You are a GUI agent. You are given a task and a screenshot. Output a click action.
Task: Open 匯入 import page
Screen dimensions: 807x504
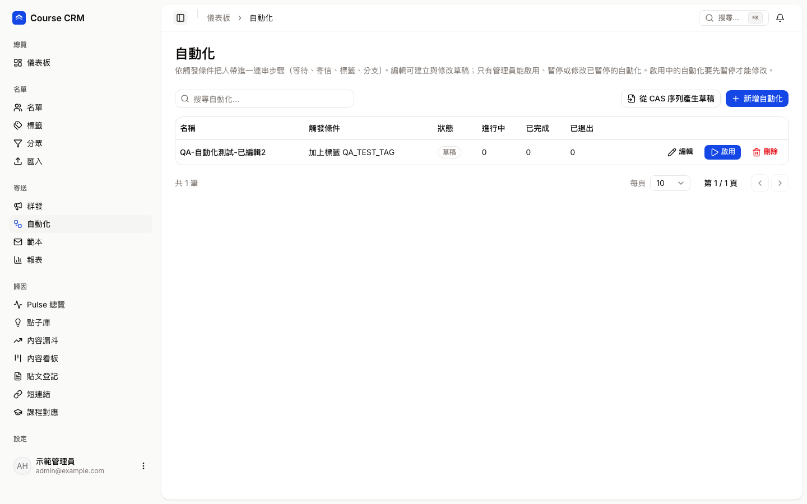[x=81, y=161]
